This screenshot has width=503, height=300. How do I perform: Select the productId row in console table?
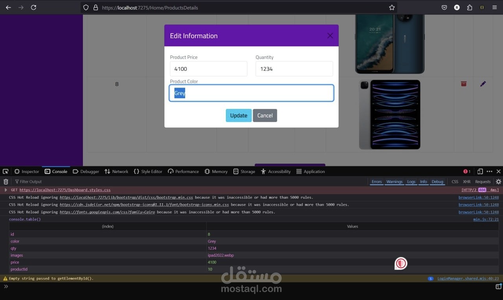(x=254, y=269)
